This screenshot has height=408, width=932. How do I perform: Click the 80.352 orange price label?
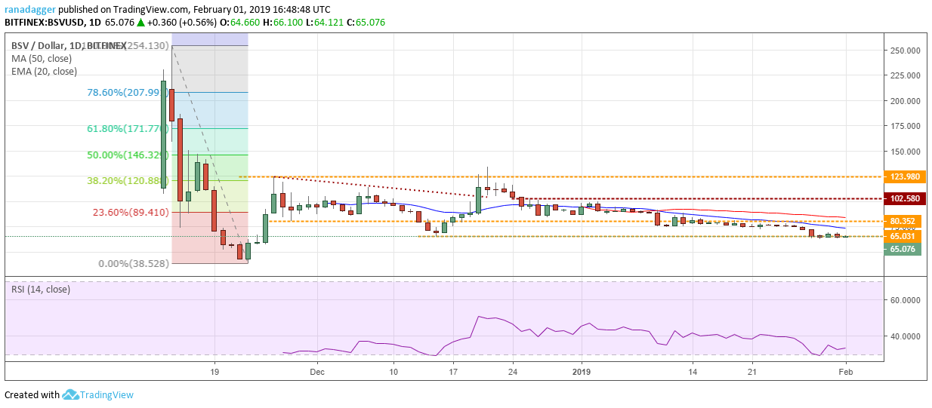pyautogui.click(x=903, y=222)
